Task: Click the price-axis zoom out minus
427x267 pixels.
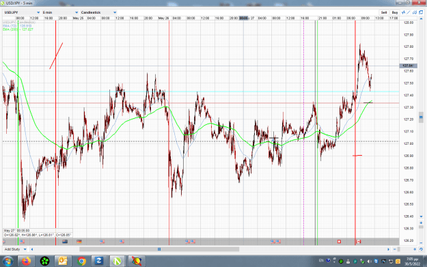Action: coord(421,243)
